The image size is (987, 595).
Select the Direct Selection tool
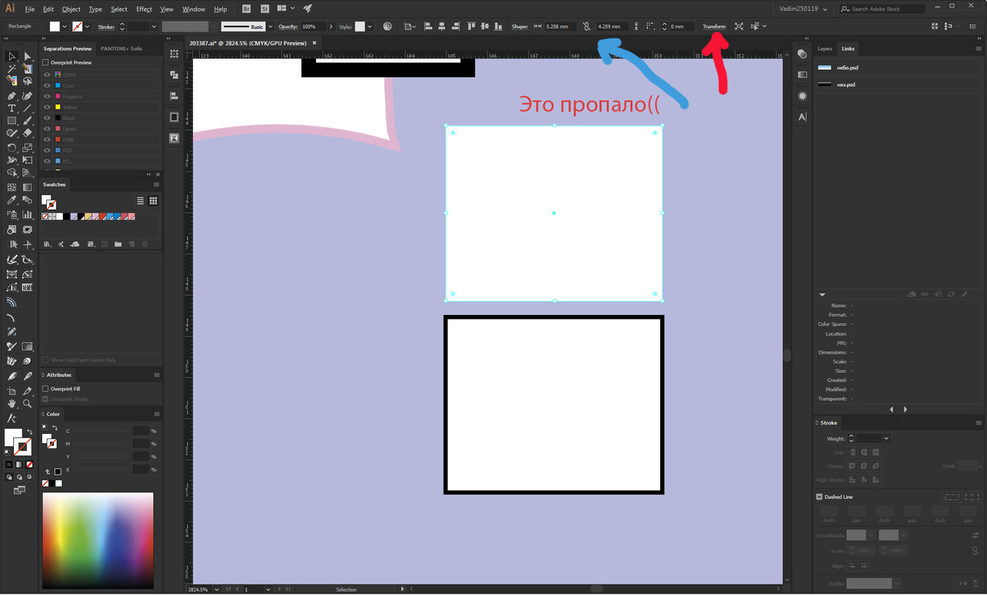27,57
